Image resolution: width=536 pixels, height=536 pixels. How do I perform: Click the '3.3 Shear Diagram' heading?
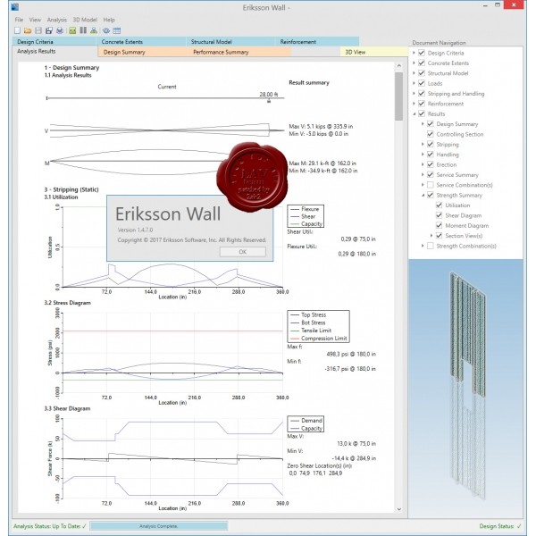click(x=67, y=408)
